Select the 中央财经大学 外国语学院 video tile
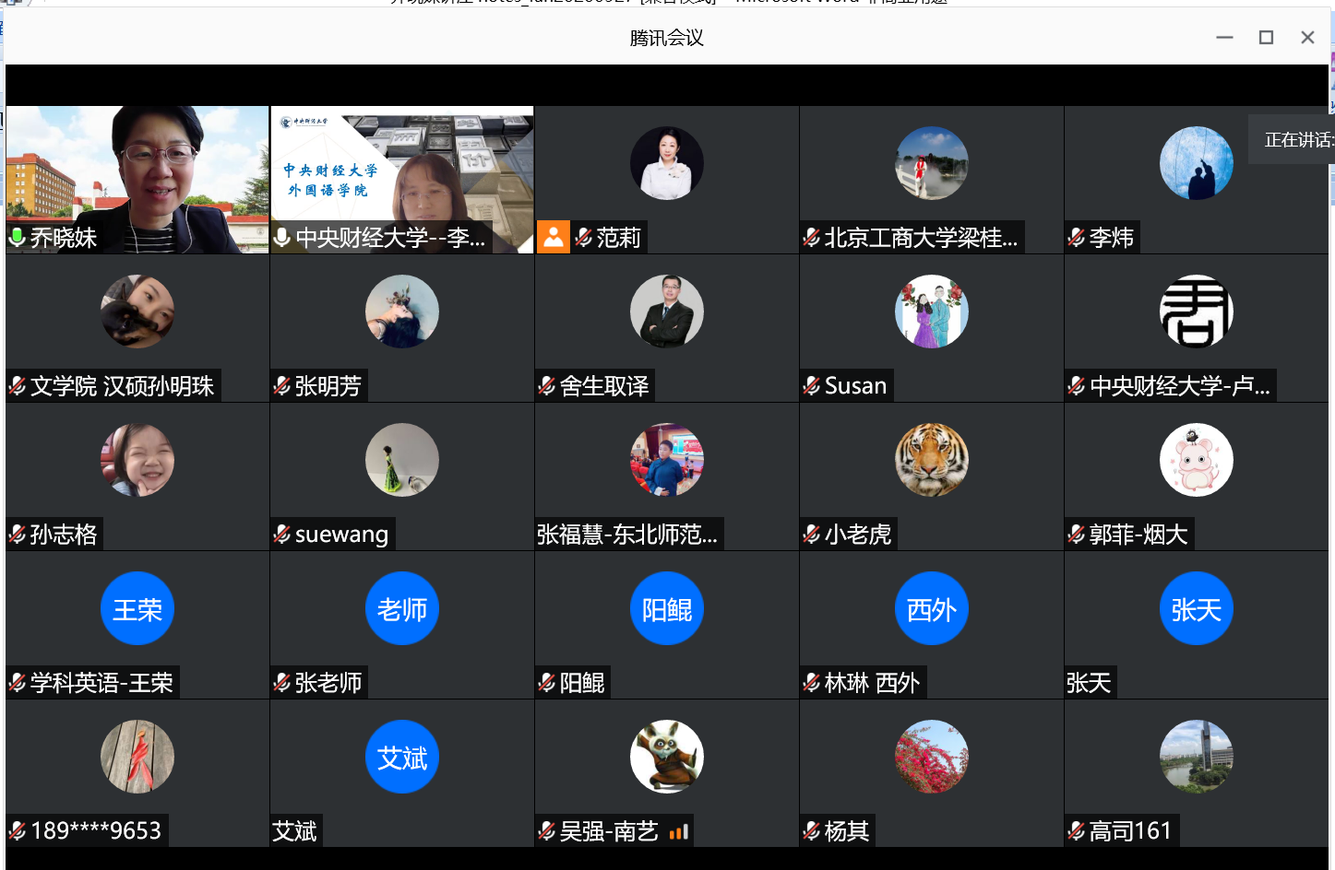The image size is (1335, 870). 402,180
